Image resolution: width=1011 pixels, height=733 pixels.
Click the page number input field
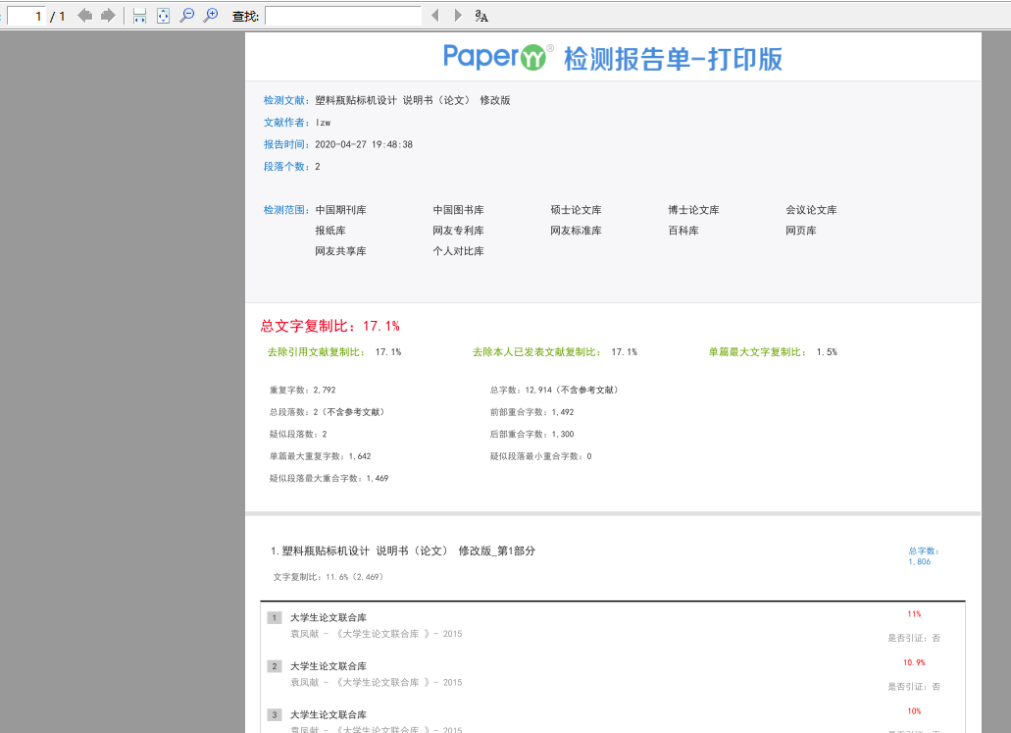pos(25,16)
